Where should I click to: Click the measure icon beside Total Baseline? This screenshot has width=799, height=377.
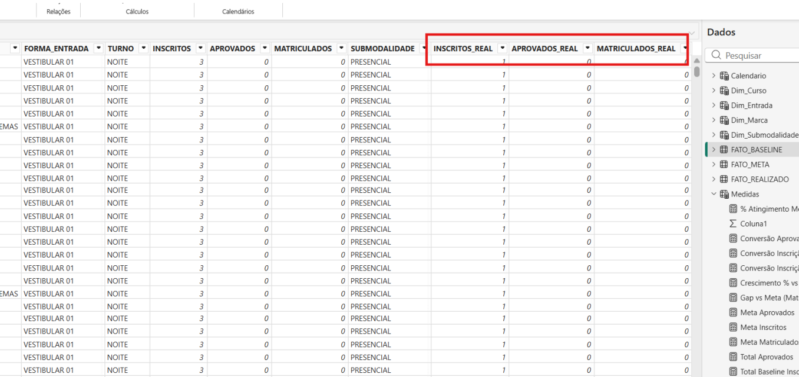point(734,372)
